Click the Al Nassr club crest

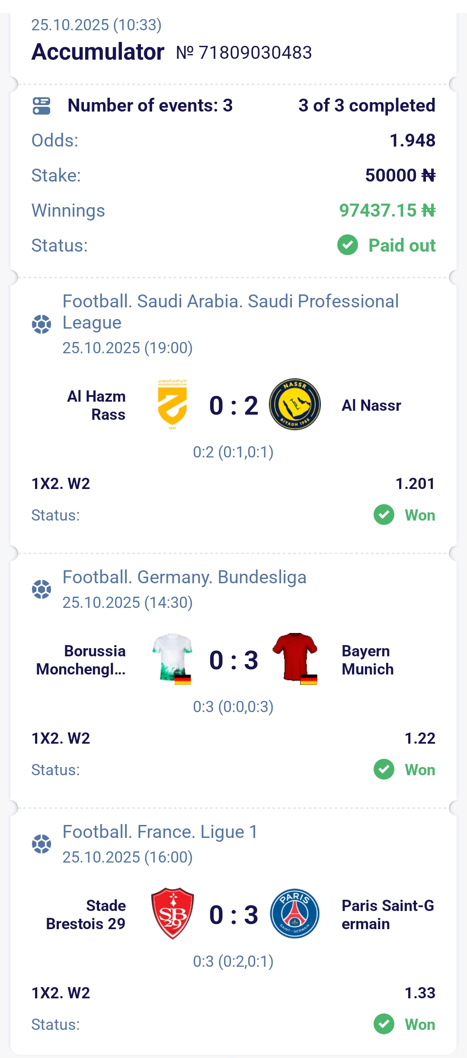[x=295, y=405]
